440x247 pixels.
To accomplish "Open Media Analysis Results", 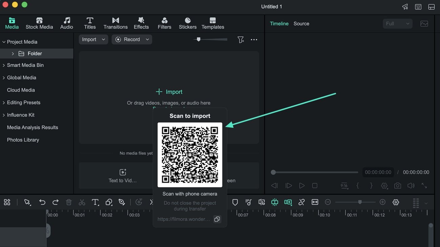I will coord(32,127).
